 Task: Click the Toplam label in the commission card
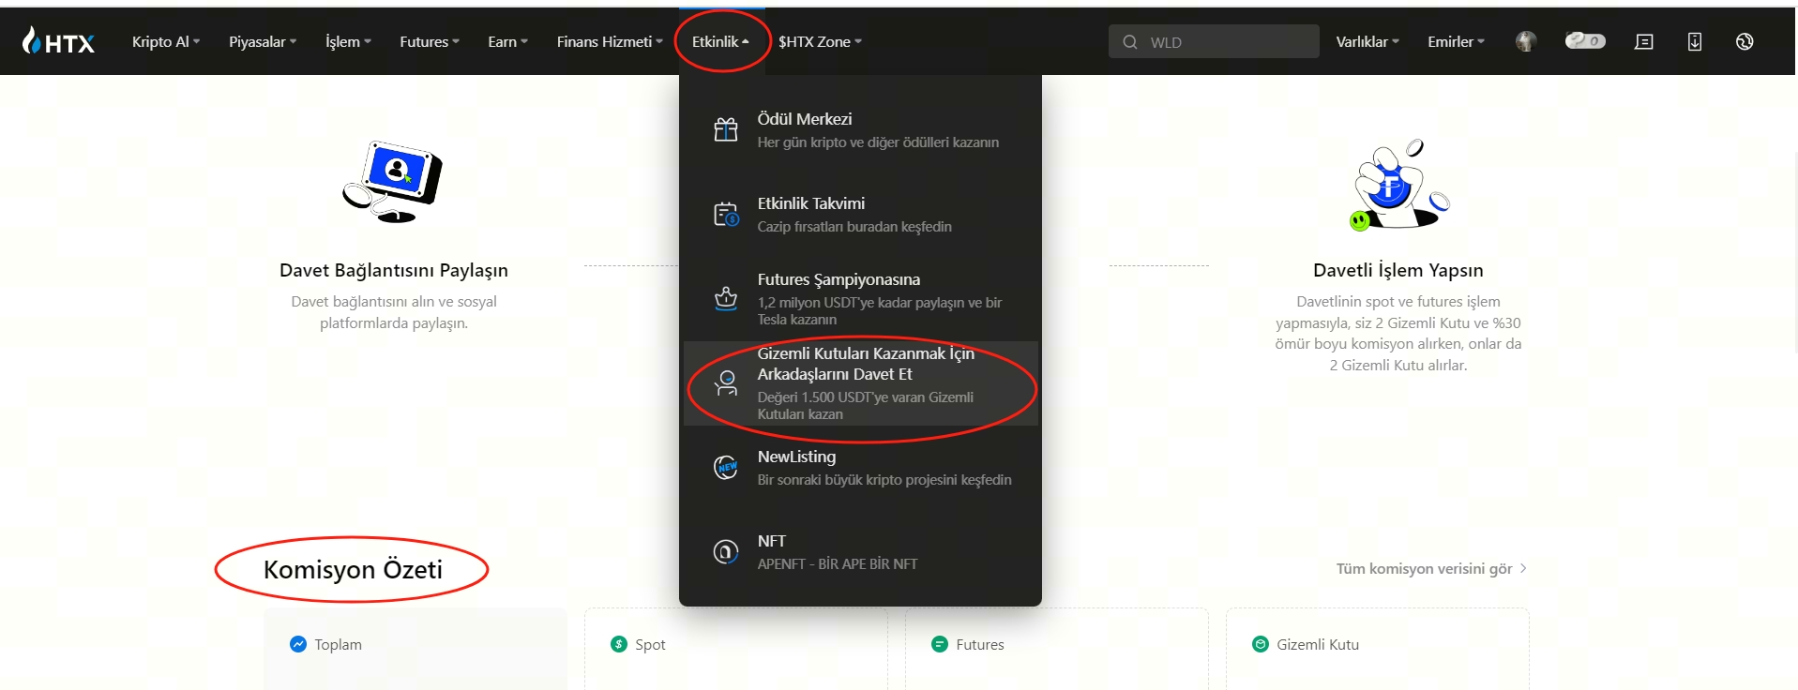coord(338,644)
